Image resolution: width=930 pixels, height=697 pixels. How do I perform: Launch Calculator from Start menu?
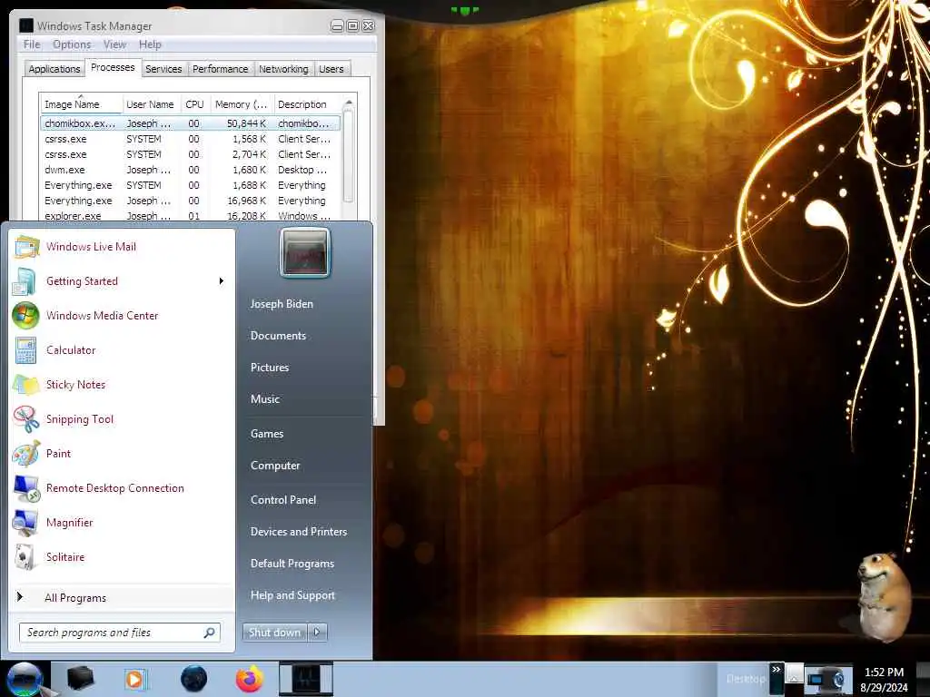[71, 349]
